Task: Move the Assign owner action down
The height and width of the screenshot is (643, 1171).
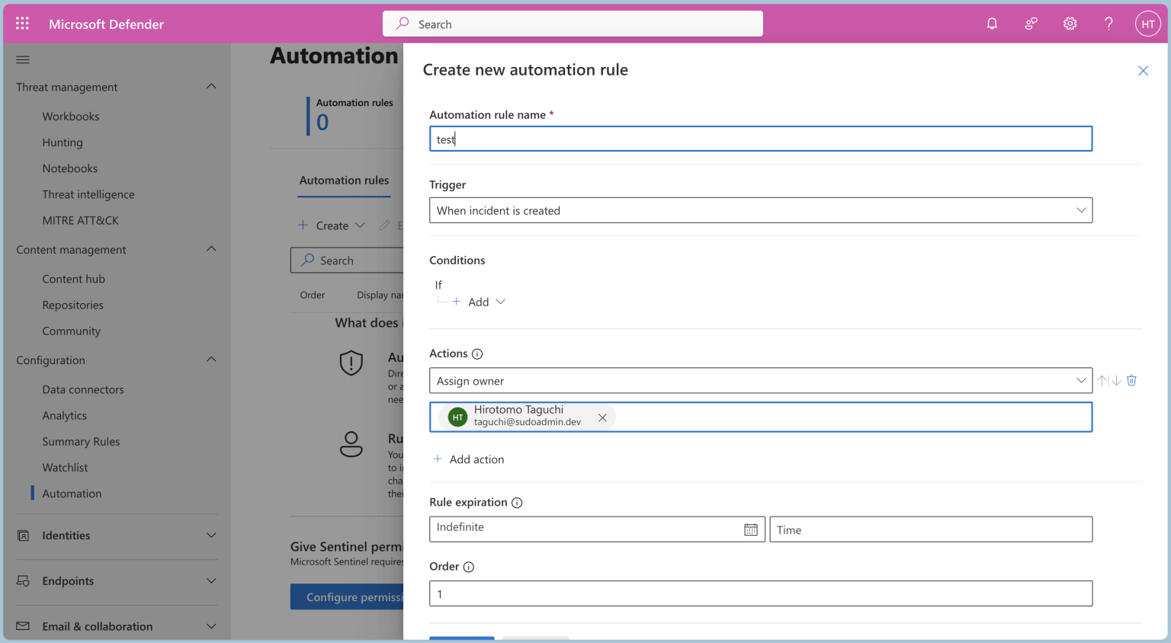Action: coord(1117,380)
